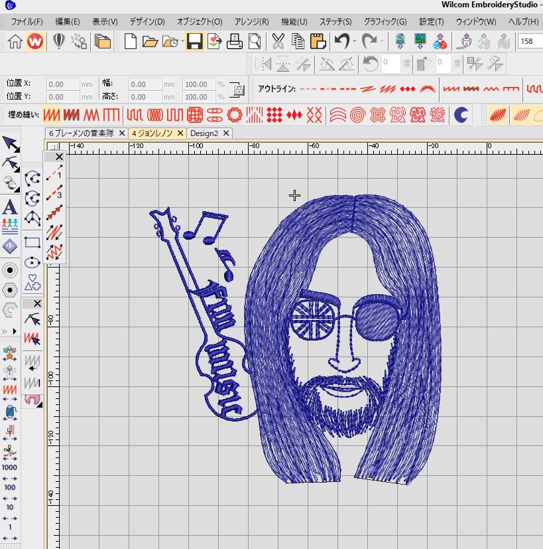The image size is (543, 549).
Task: Click the music note embroidery object
Action: pos(206,228)
